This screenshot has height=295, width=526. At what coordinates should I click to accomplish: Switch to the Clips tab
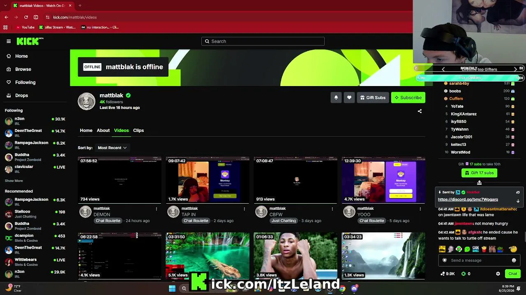tap(138, 130)
